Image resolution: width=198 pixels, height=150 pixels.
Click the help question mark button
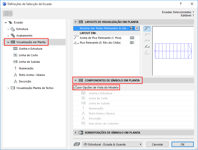pos(181,4)
